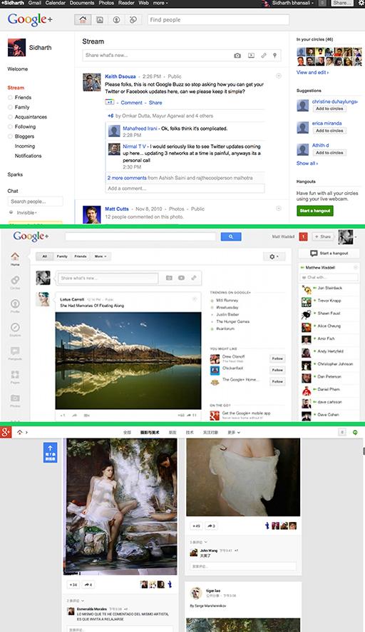Open the Circles icon left of Find people
This screenshot has width=365, height=632.
coord(133,20)
